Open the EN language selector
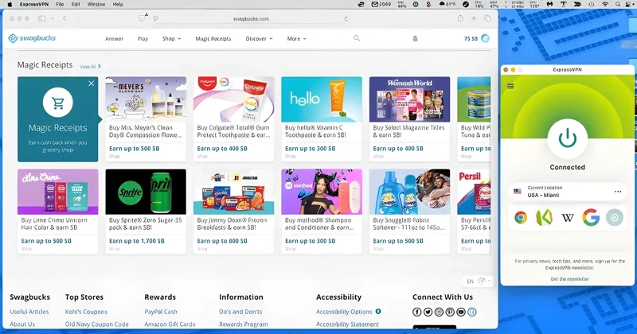637x334 pixels. 478,282
